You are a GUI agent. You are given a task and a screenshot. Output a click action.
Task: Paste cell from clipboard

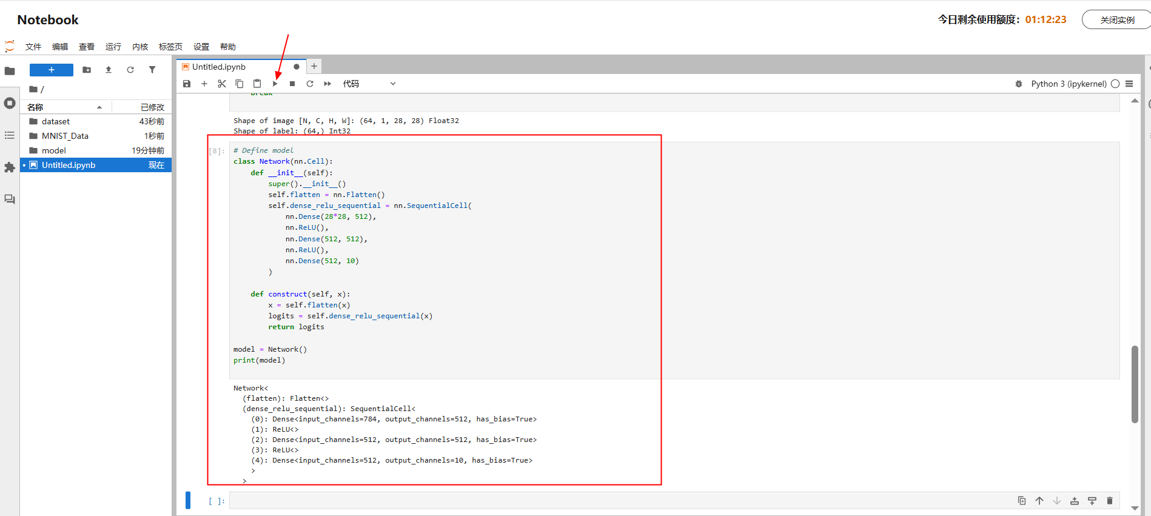click(x=257, y=84)
